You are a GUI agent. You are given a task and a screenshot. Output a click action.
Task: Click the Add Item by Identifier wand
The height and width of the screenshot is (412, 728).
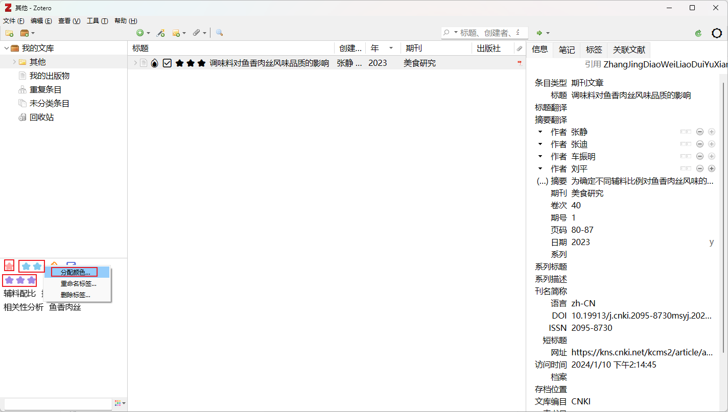[x=160, y=33]
